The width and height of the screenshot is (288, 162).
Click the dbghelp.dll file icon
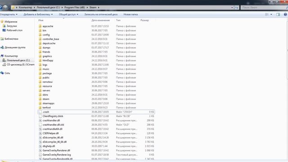(40, 146)
